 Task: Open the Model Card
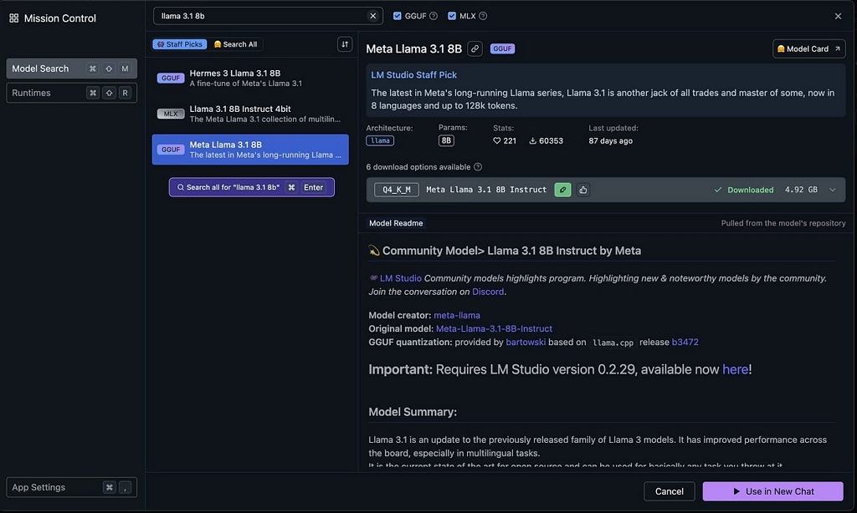809,48
